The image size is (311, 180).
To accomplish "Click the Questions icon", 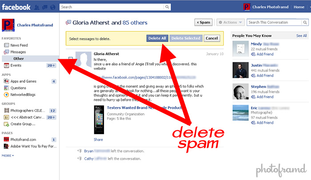I will point(6,88).
